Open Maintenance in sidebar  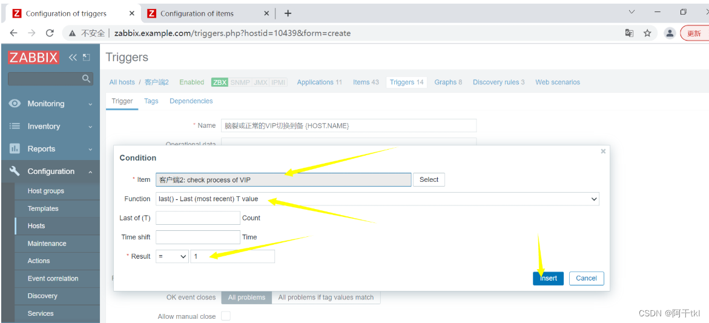(47, 244)
